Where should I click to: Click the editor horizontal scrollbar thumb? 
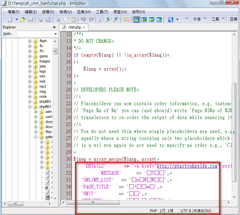[93, 202]
